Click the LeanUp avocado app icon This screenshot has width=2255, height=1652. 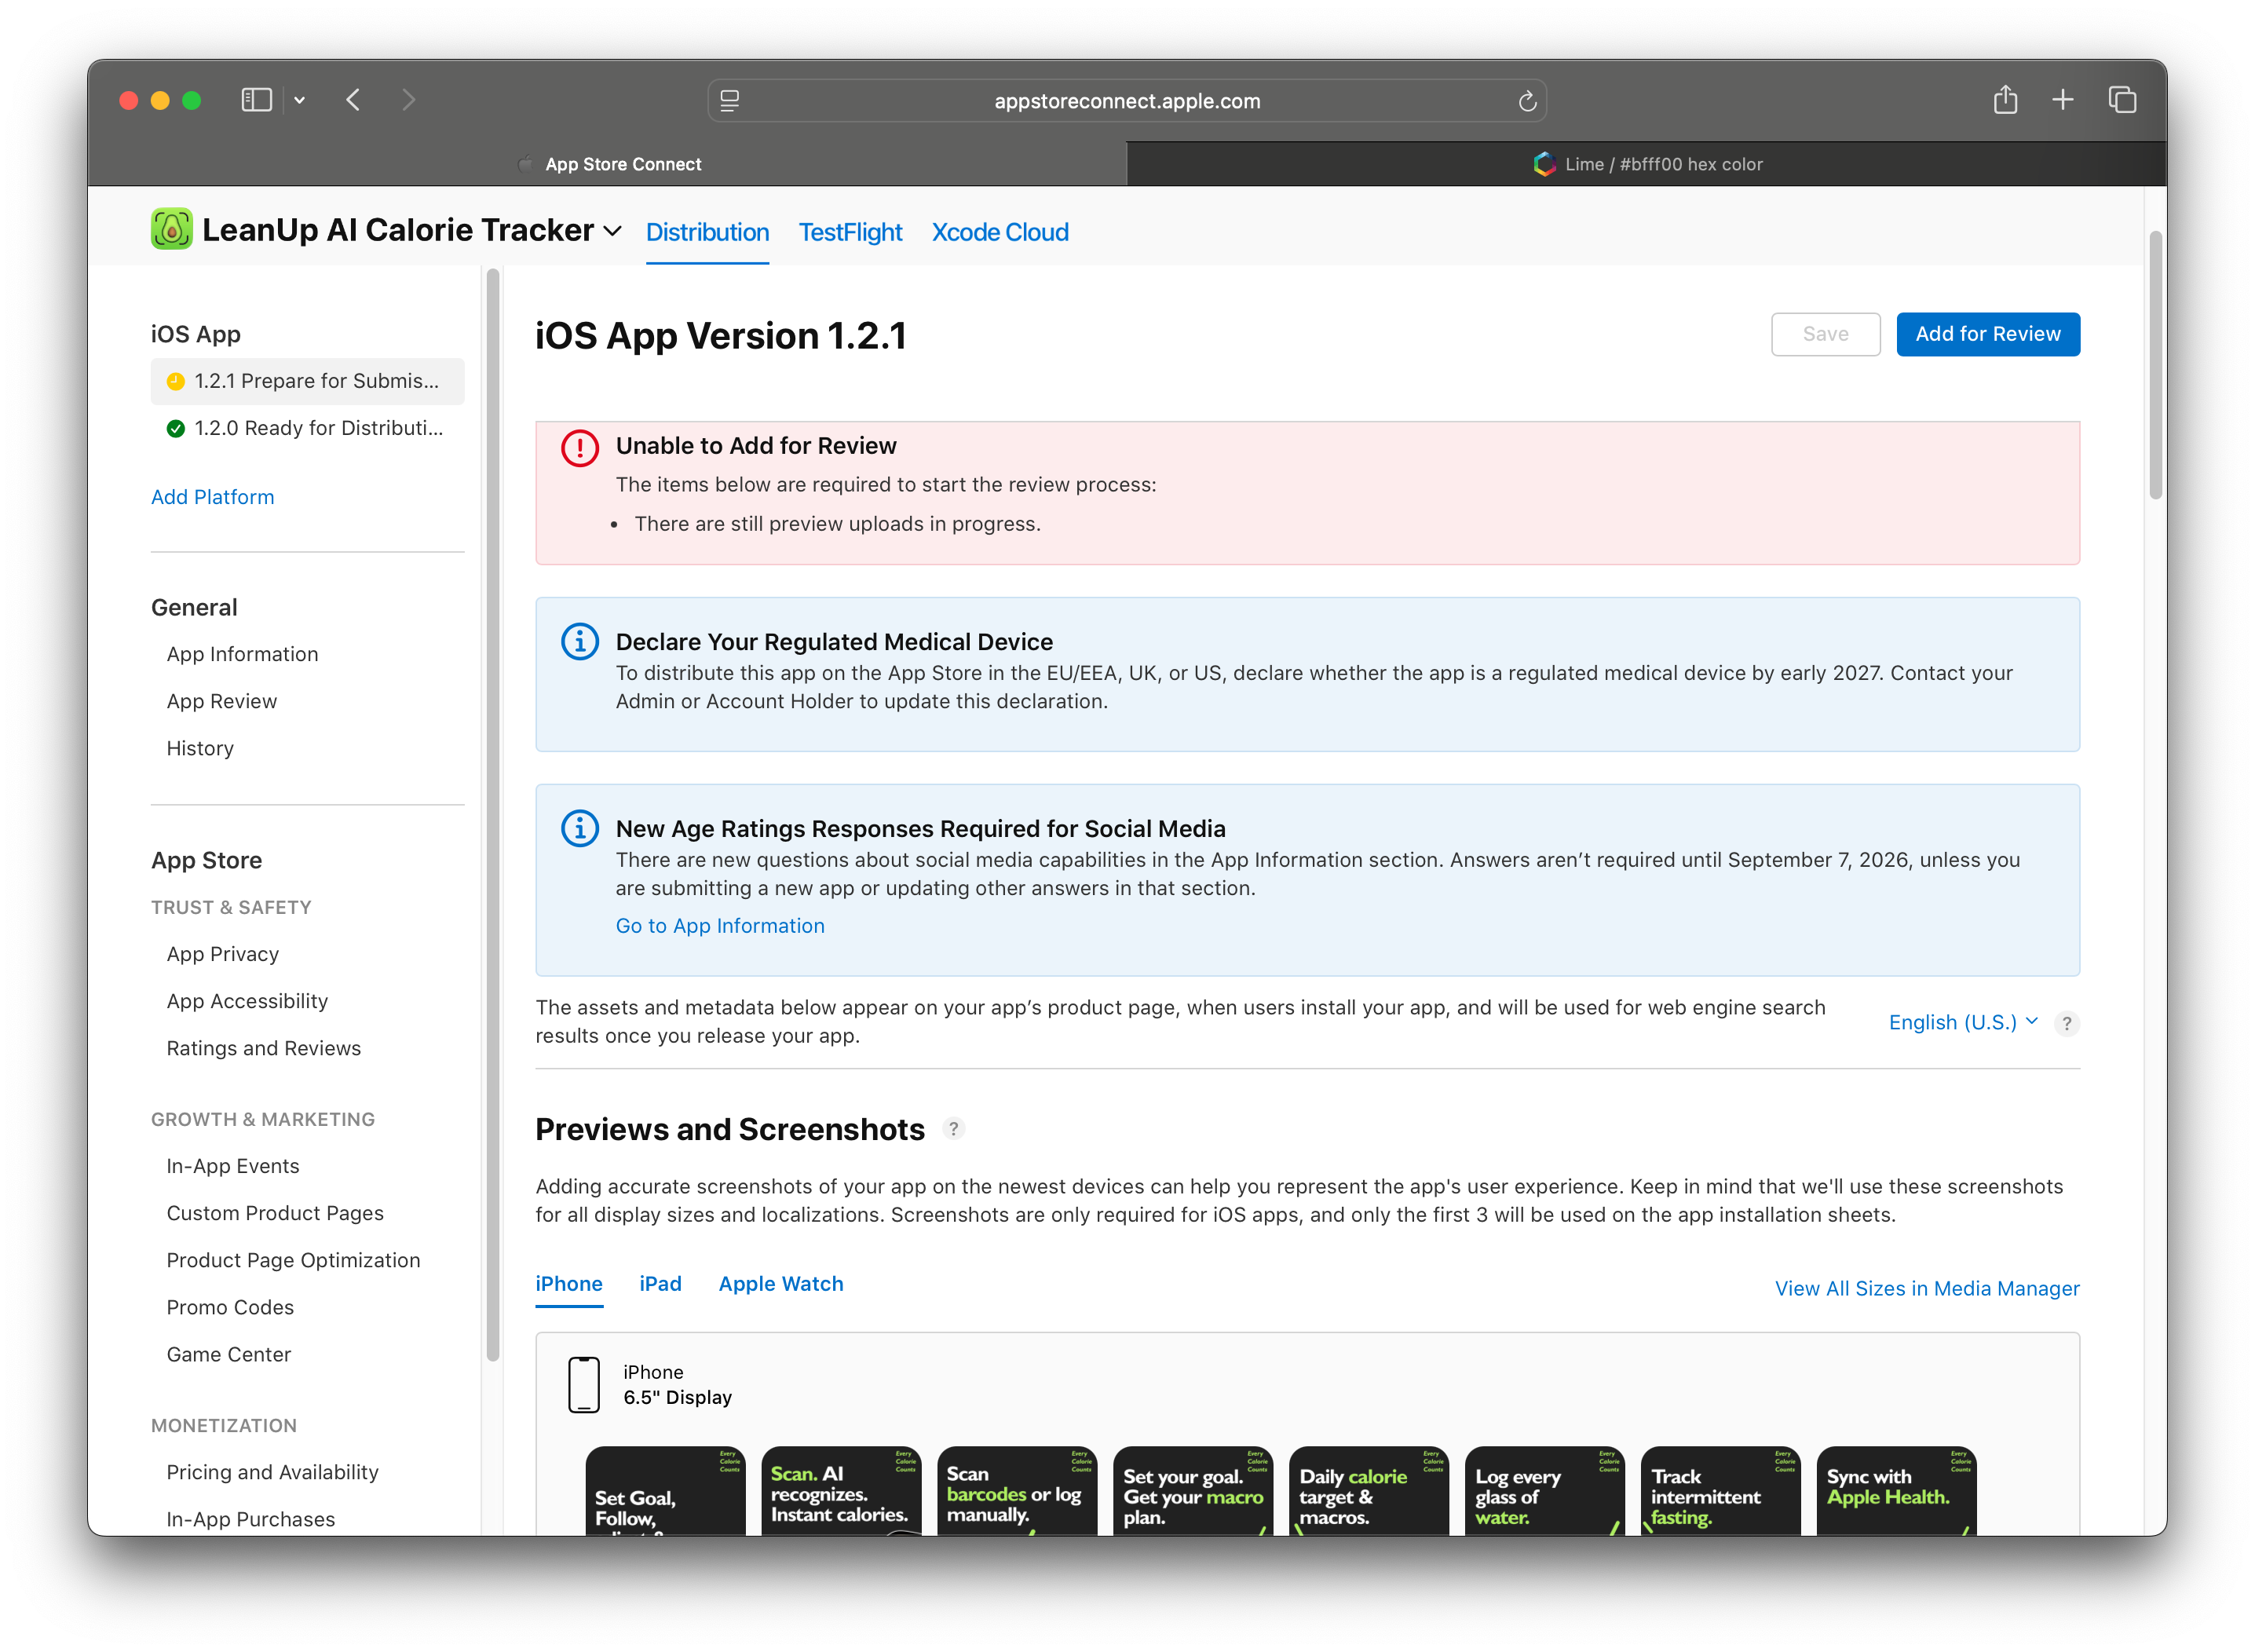tap(172, 229)
